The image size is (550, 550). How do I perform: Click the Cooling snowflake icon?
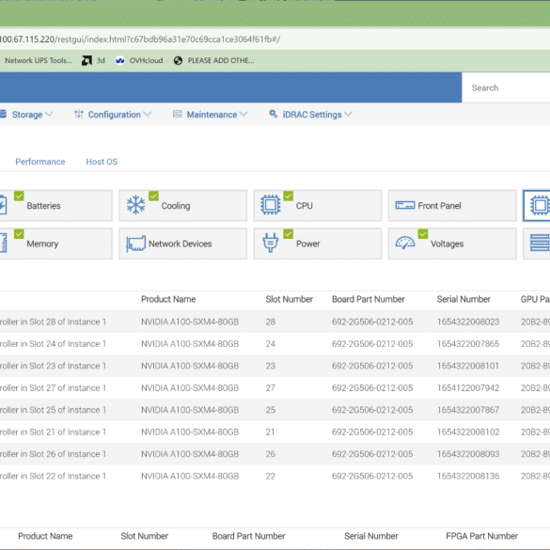pyautogui.click(x=135, y=205)
